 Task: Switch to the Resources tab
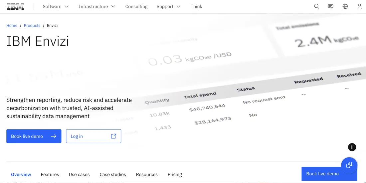[x=147, y=174]
